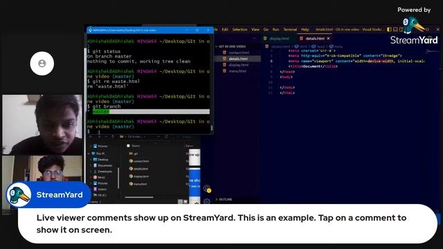This screenshot has height=249, width=443.
Task: Click the File Explorer refresh icon
Action: (x=166, y=137)
